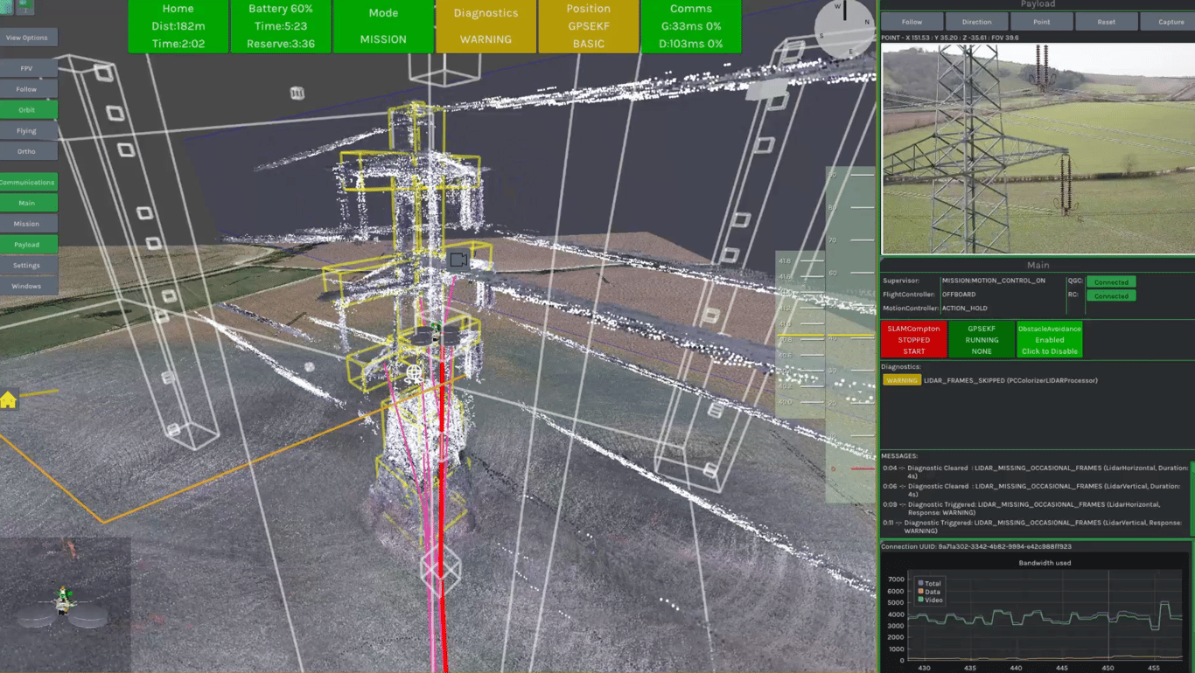Click the compass widget in 3D view
The width and height of the screenshot is (1195, 673).
(x=844, y=30)
